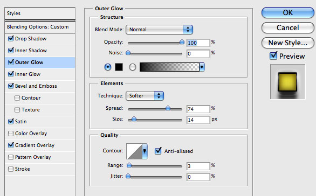Toggle the Drop Shadow checkbox
This screenshot has width=316, height=196.
[x=11, y=38]
